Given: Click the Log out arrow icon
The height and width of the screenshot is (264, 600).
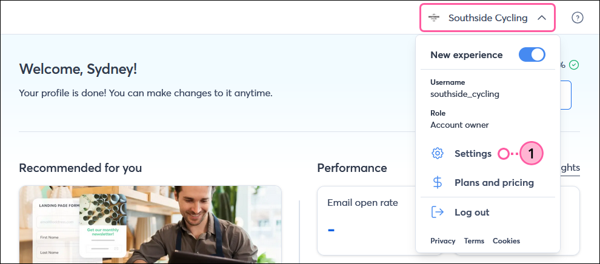Looking at the screenshot, I should (438, 212).
